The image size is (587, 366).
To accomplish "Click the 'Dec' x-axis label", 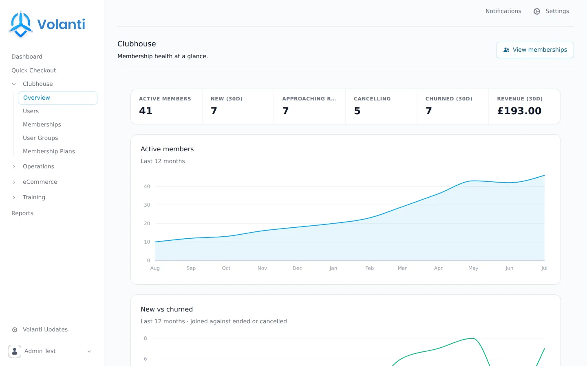I will tap(297, 268).
